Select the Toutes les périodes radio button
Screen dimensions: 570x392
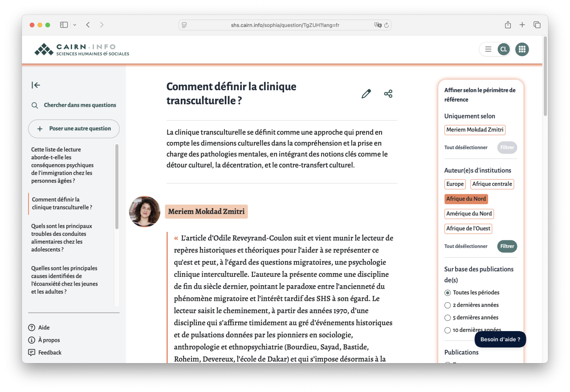tap(447, 292)
